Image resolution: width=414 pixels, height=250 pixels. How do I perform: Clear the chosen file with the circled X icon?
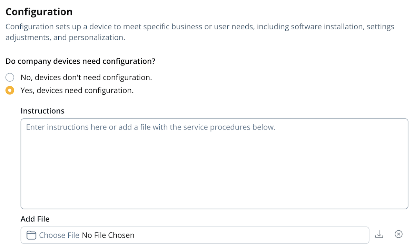[x=398, y=235]
